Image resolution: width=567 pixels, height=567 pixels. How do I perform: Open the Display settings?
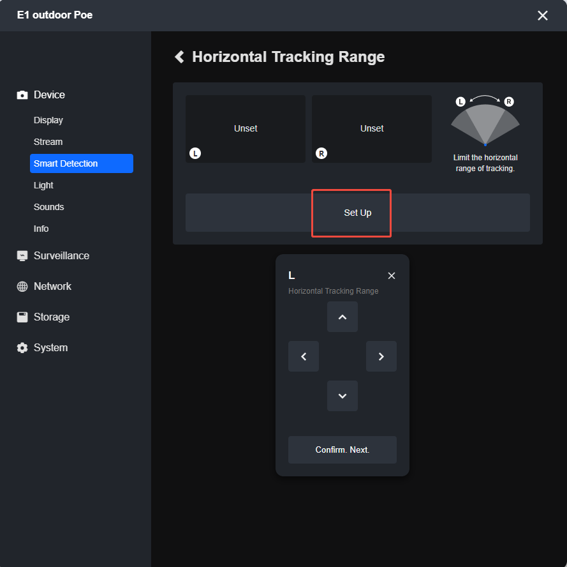click(48, 120)
